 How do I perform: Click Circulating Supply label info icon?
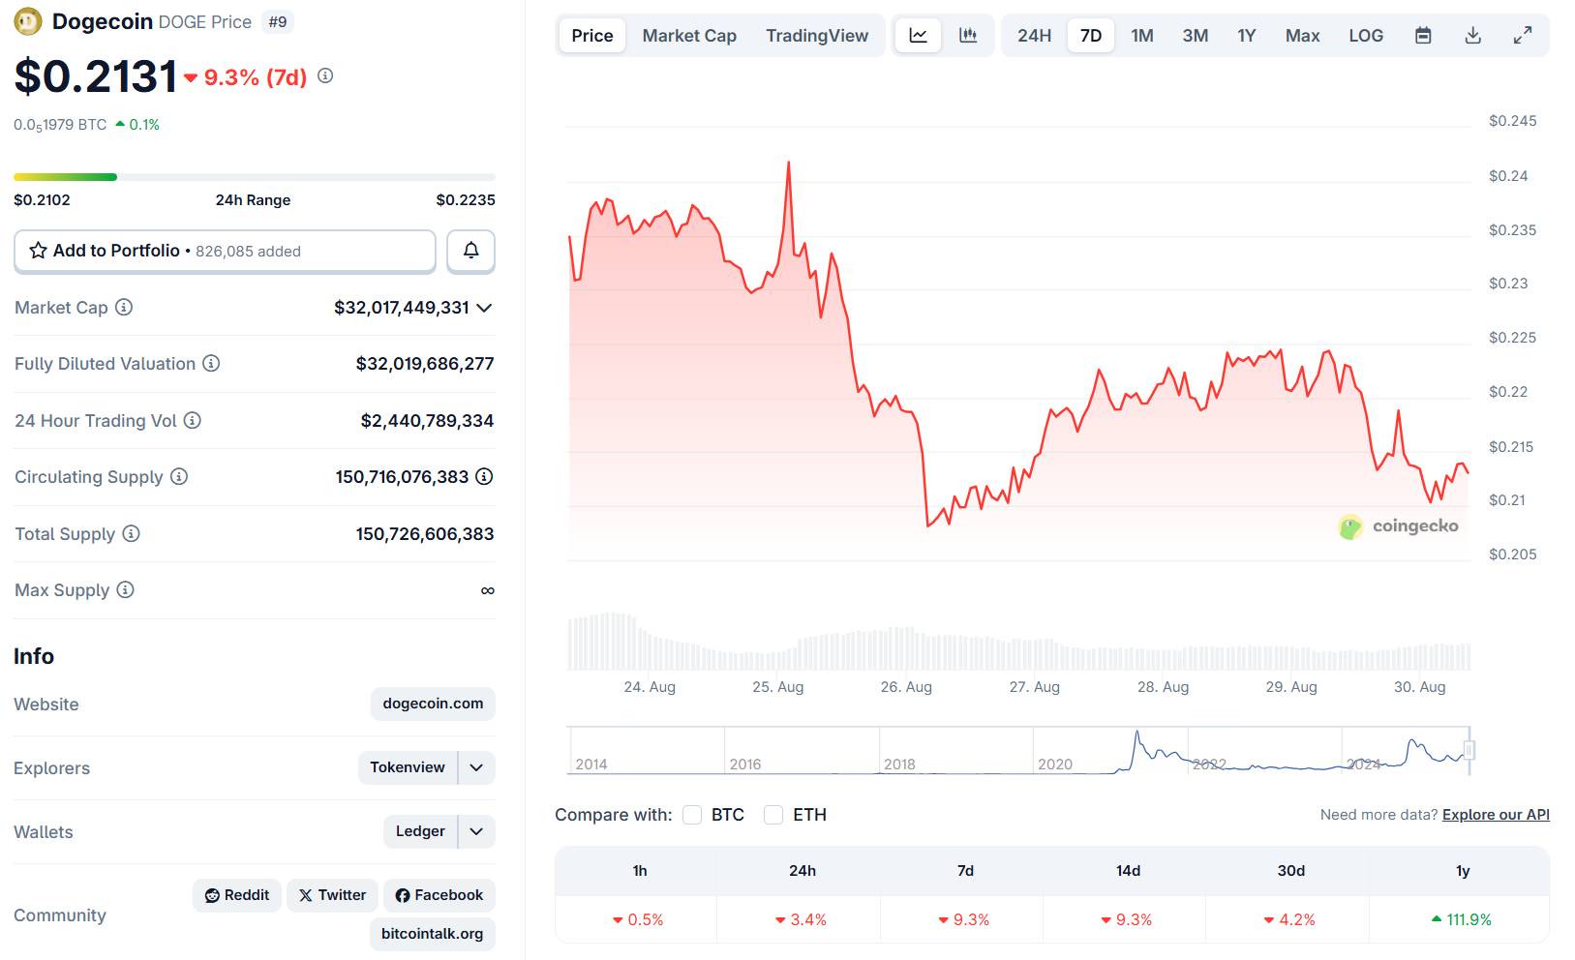pyautogui.click(x=179, y=476)
